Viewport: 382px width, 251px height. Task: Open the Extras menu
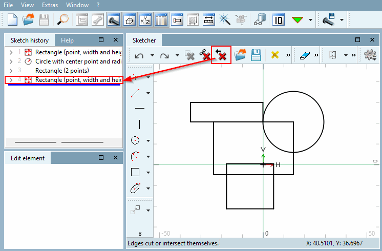(50, 5)
